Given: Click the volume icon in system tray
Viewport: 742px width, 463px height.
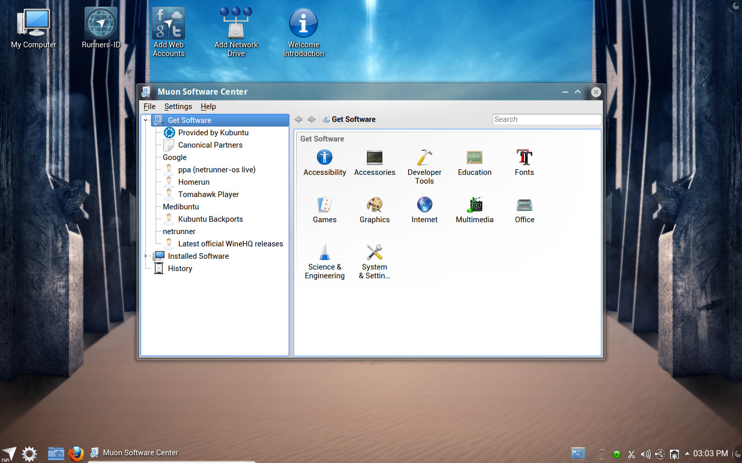Looking at the screenshot, I should 646,454.
